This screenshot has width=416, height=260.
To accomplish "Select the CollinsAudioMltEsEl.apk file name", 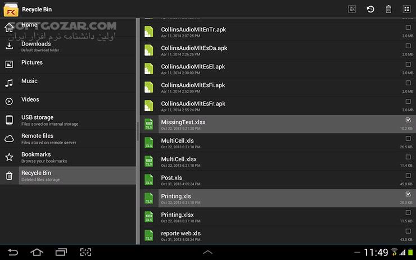I will click(x=193, y=66).
